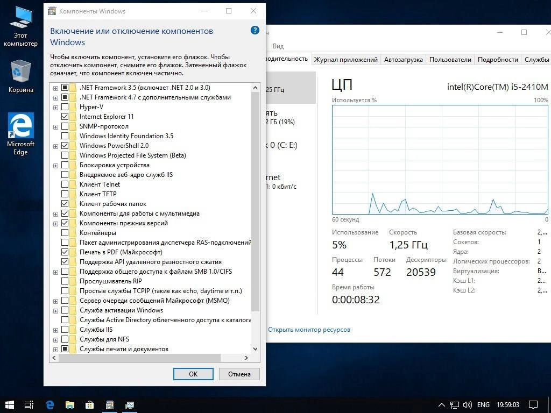Click the folder icon beside Службы IIS
Viewport: 551px width, 413px height.
(x=73, y=330)
